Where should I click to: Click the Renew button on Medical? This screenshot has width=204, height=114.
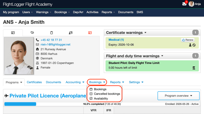(x=188, y=40)
